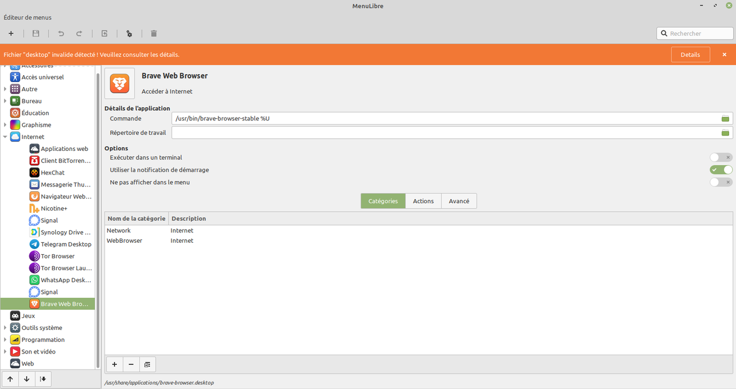Click the revert launcher toolbar icon

pos(105,34)
